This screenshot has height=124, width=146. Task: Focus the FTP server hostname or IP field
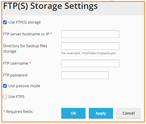point(90,34)
